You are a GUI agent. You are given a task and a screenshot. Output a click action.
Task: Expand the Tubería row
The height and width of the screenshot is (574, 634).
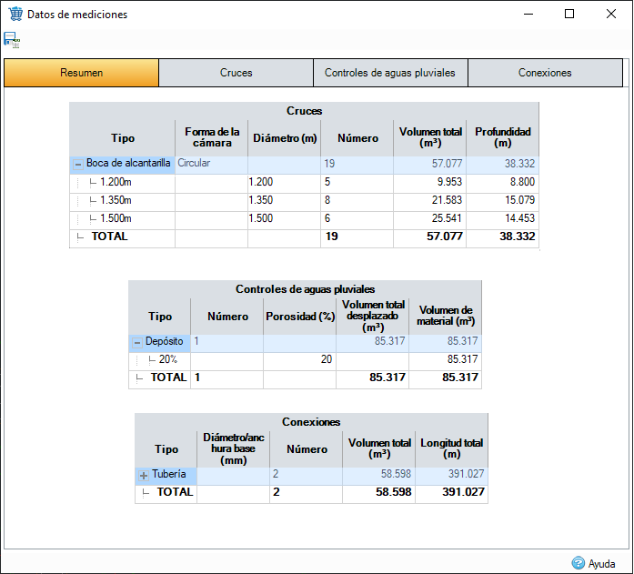coord(144,476)
